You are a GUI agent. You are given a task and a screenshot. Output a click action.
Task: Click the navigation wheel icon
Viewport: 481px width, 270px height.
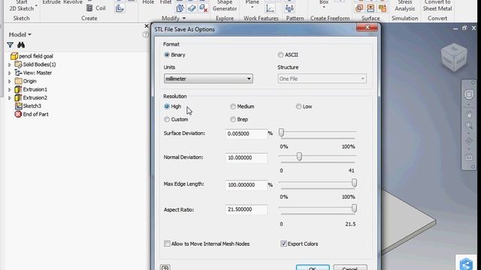pyautogui.click(x=469, y=94)
